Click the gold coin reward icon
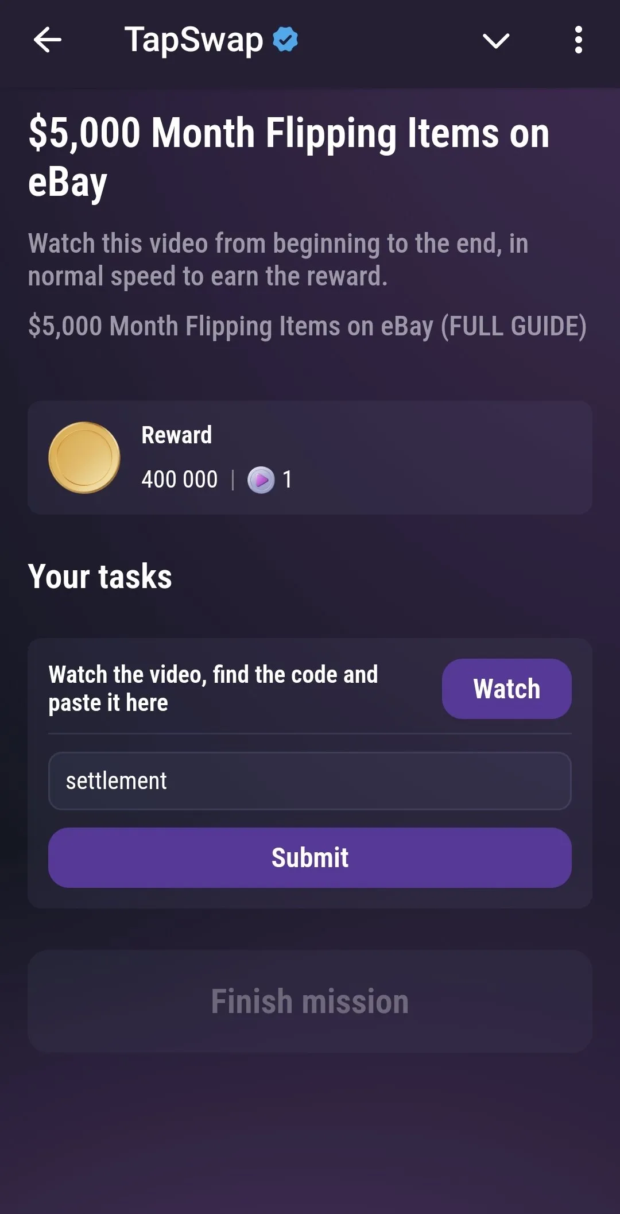 [x=84, y=458]
